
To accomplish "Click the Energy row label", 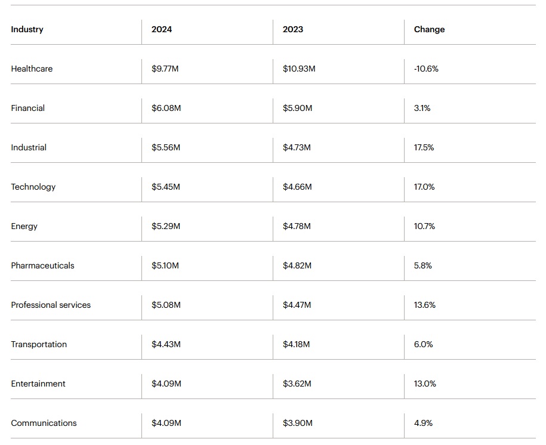I will coord(24,226).
